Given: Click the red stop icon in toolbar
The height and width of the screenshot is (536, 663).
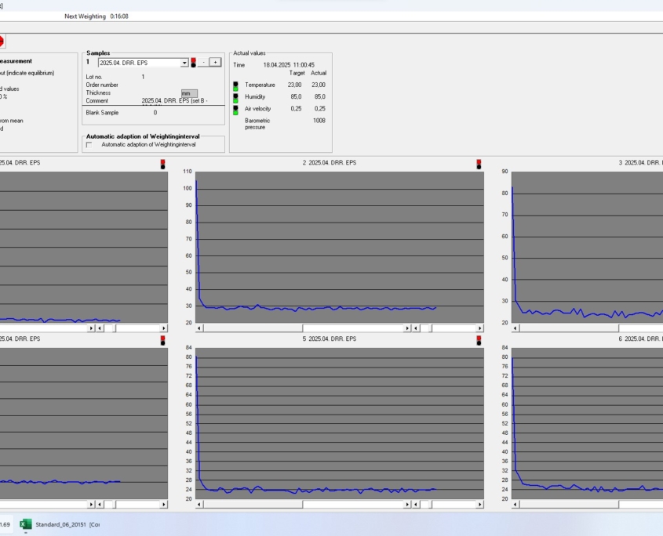Looking at the screenshot, I should tap(1, 41).
